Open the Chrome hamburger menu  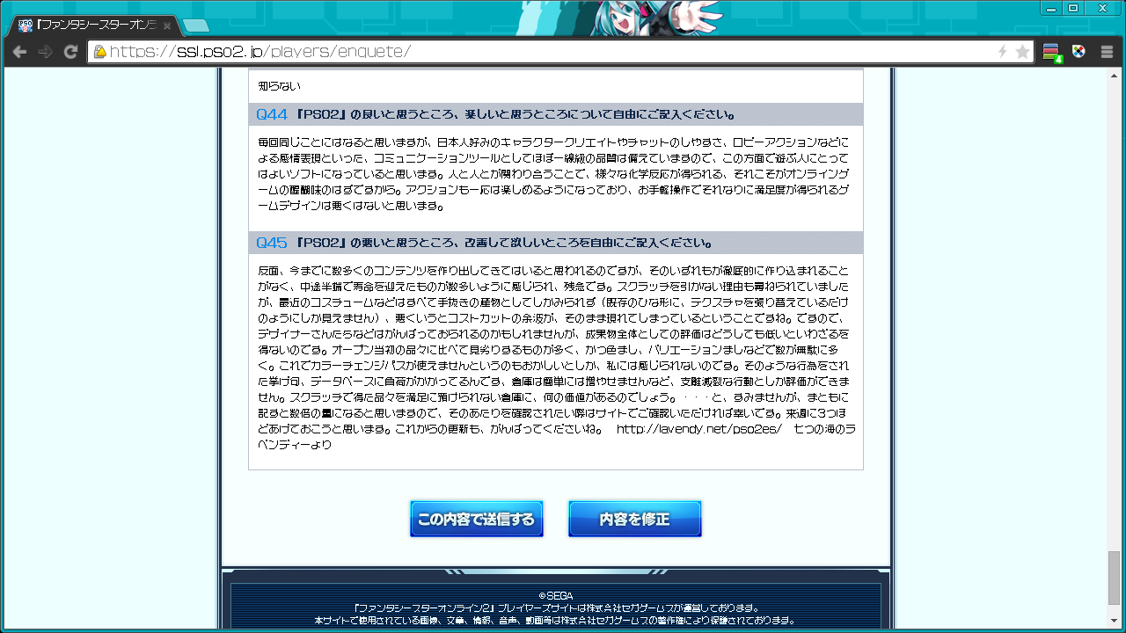pyautogui.click(x=1107, y=52)
